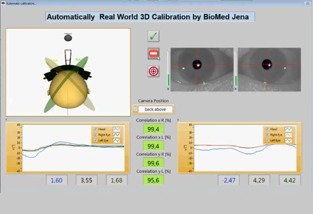Click the 3D head model view
The height and width of the screenshot is (214, 313).
[68, 72]
